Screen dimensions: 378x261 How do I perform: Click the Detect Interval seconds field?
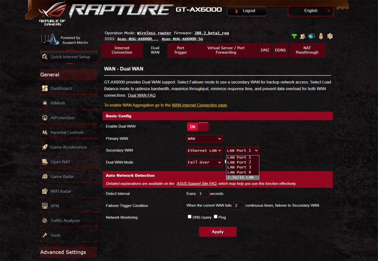203,194
